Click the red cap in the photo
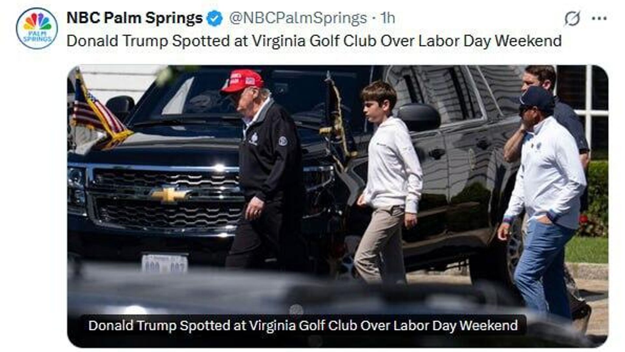 [x=243, y=81]
